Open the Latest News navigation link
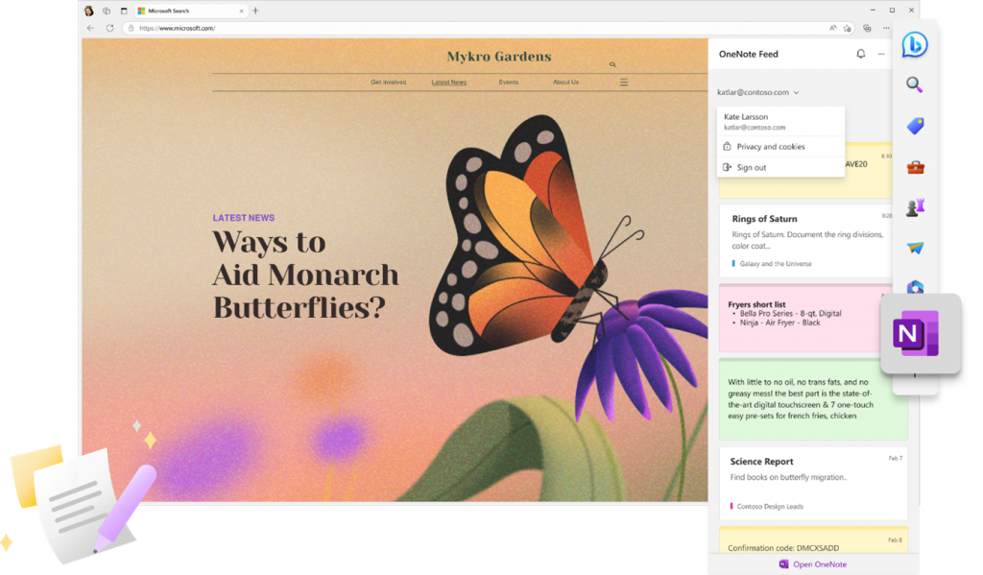The width and height of the screenshot is (983, 575). click(x=448, y=83)
